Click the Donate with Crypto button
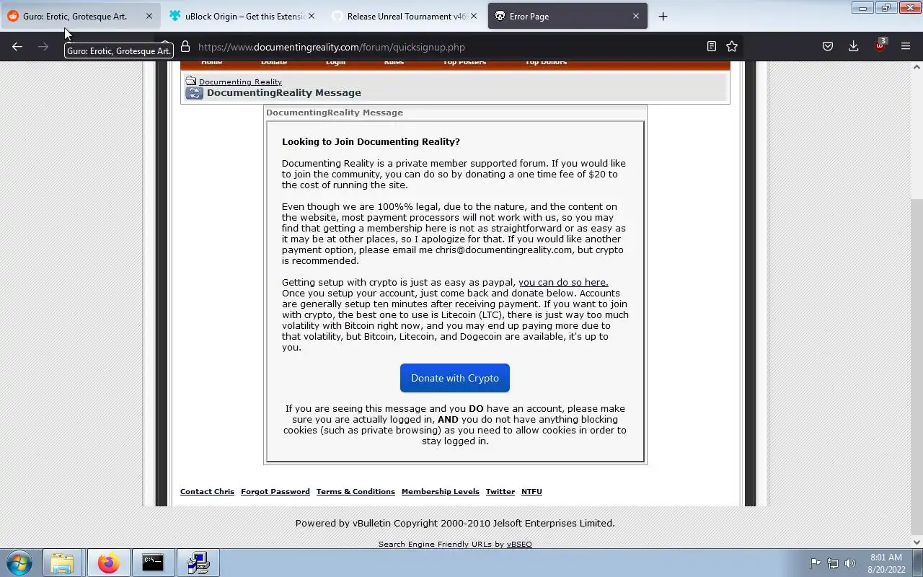Viewport: 923px width, 577px height. [x=455, y=378]
